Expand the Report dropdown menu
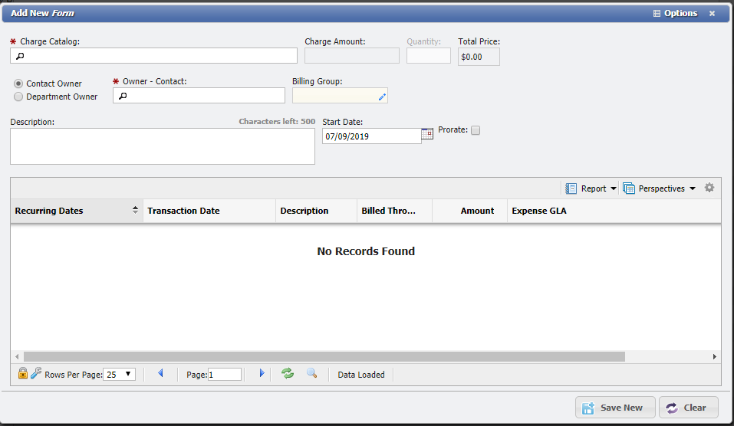 point(591,188)
